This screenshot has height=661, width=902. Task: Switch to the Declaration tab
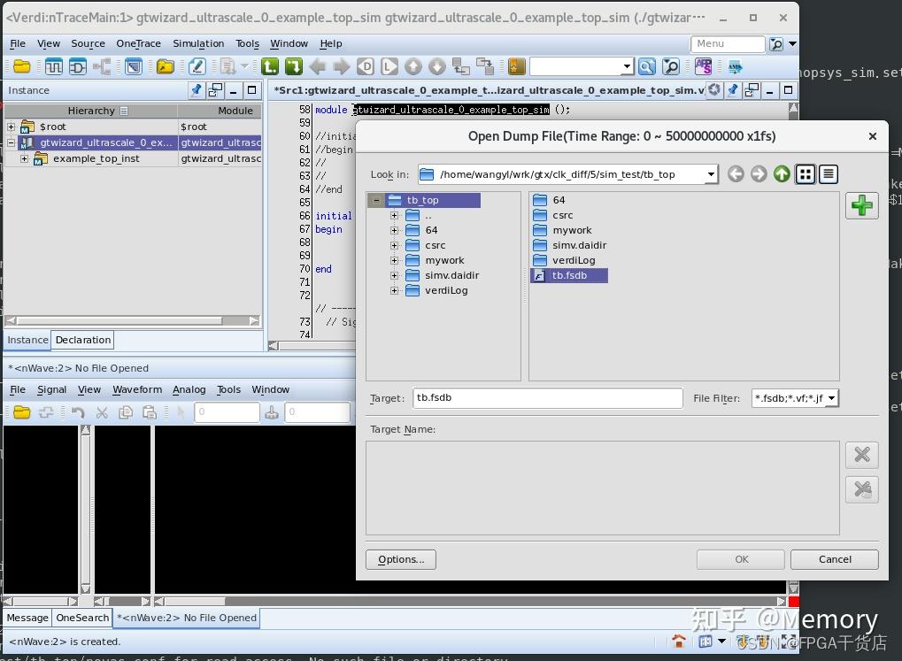[82, 340]
